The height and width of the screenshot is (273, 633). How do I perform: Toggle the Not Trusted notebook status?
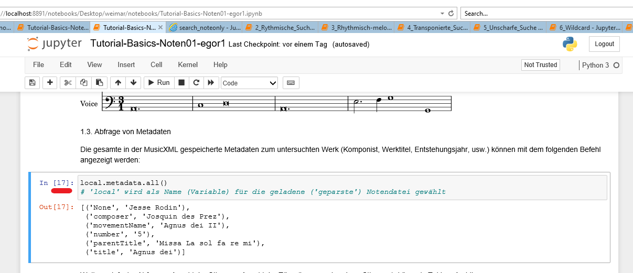pos(540,65)
